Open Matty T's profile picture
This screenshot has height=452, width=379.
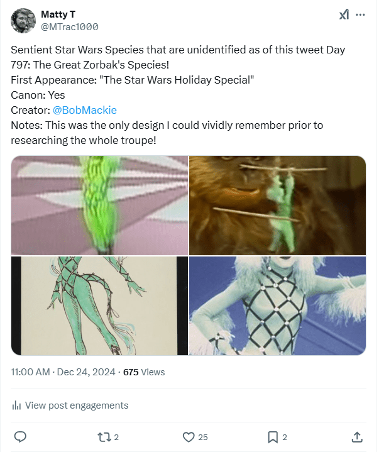click(23, 20)
